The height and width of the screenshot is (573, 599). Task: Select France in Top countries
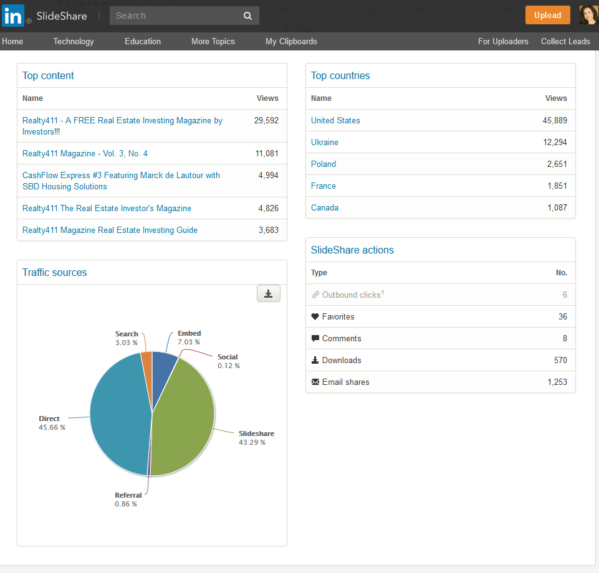pyautogui.click(x=323, y=186)
